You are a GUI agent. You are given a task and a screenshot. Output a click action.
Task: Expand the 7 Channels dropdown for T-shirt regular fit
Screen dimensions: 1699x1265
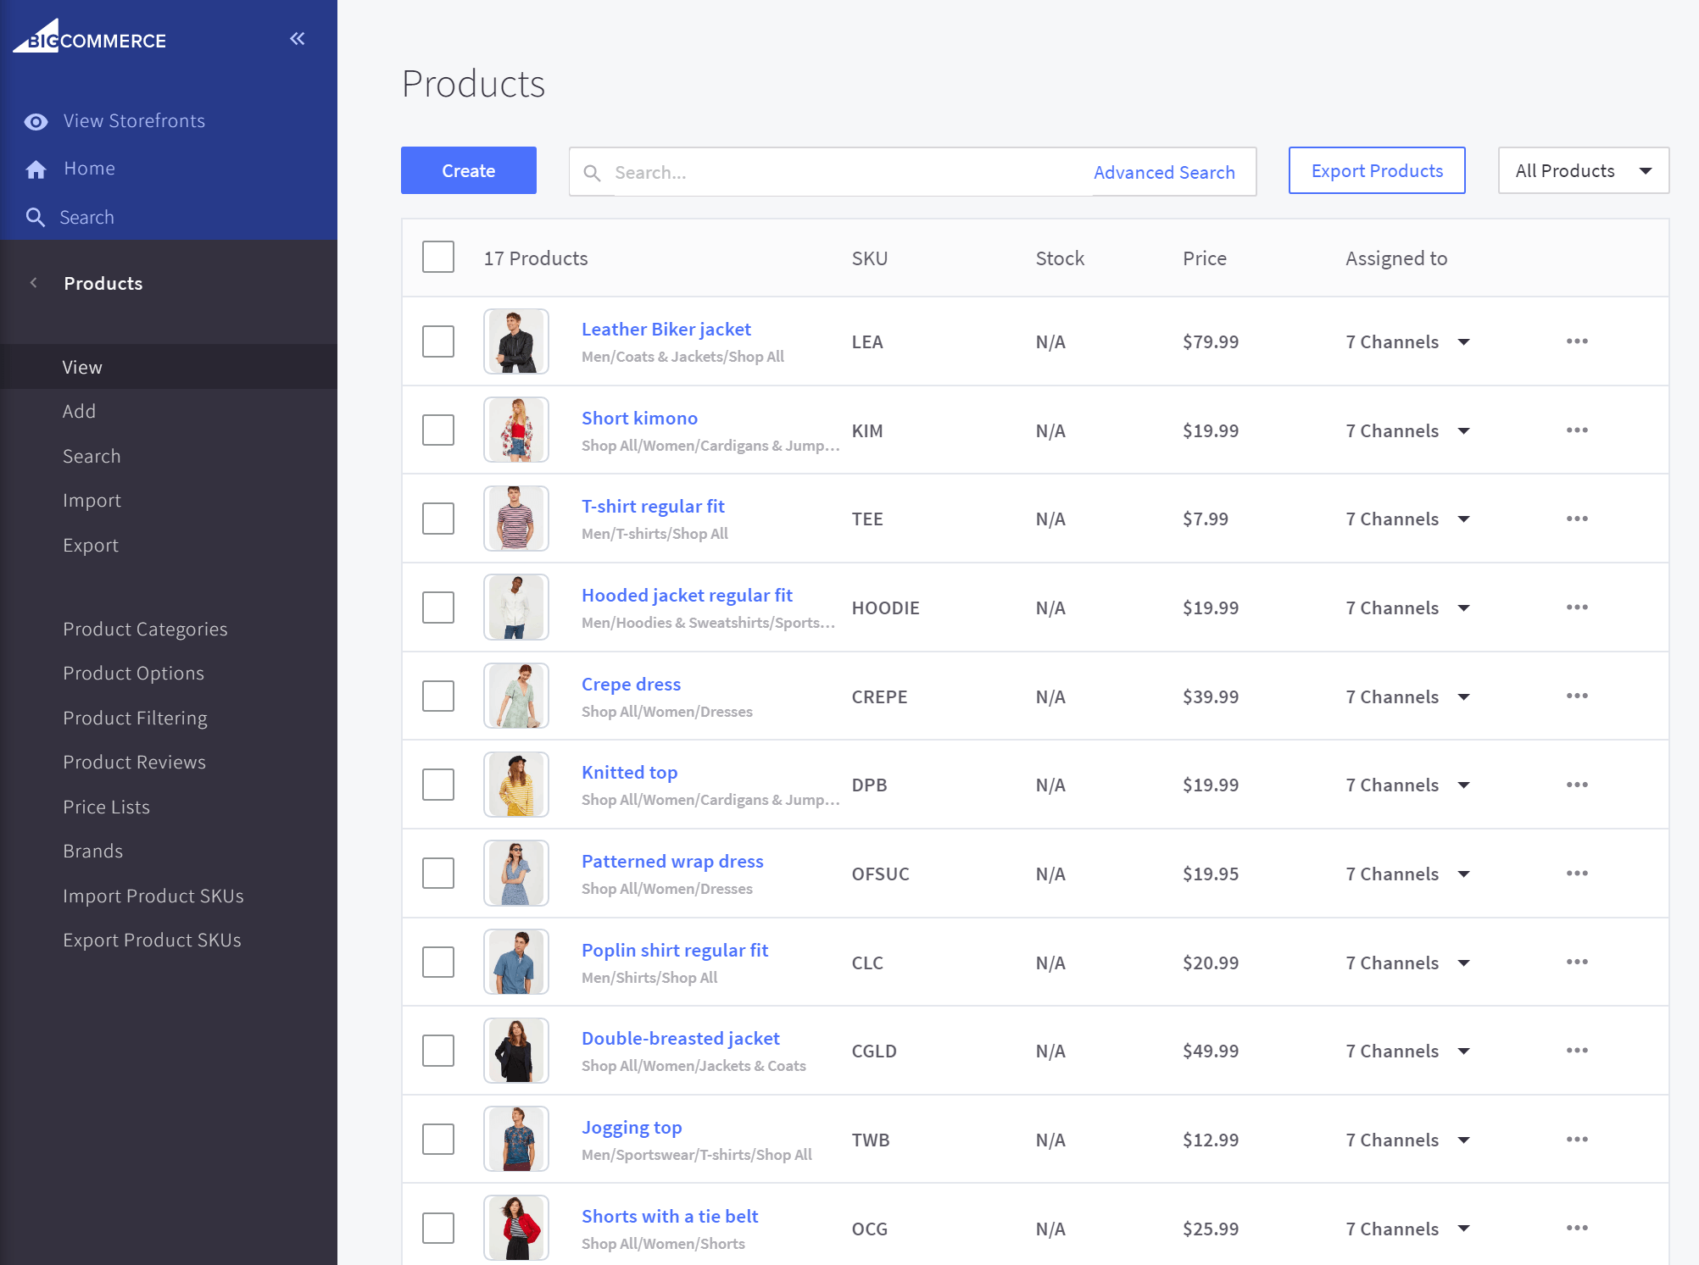1466,519
